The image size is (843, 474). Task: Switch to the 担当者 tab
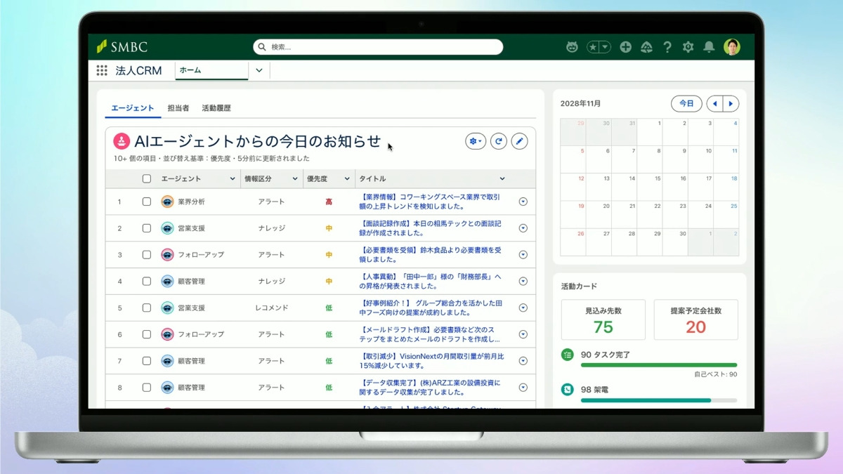point(178,108)
